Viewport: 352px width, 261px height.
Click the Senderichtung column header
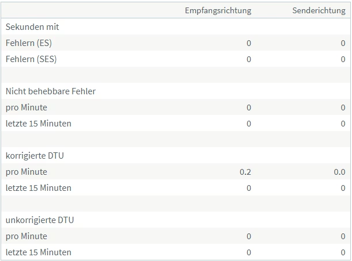click(x=319, y=10)
